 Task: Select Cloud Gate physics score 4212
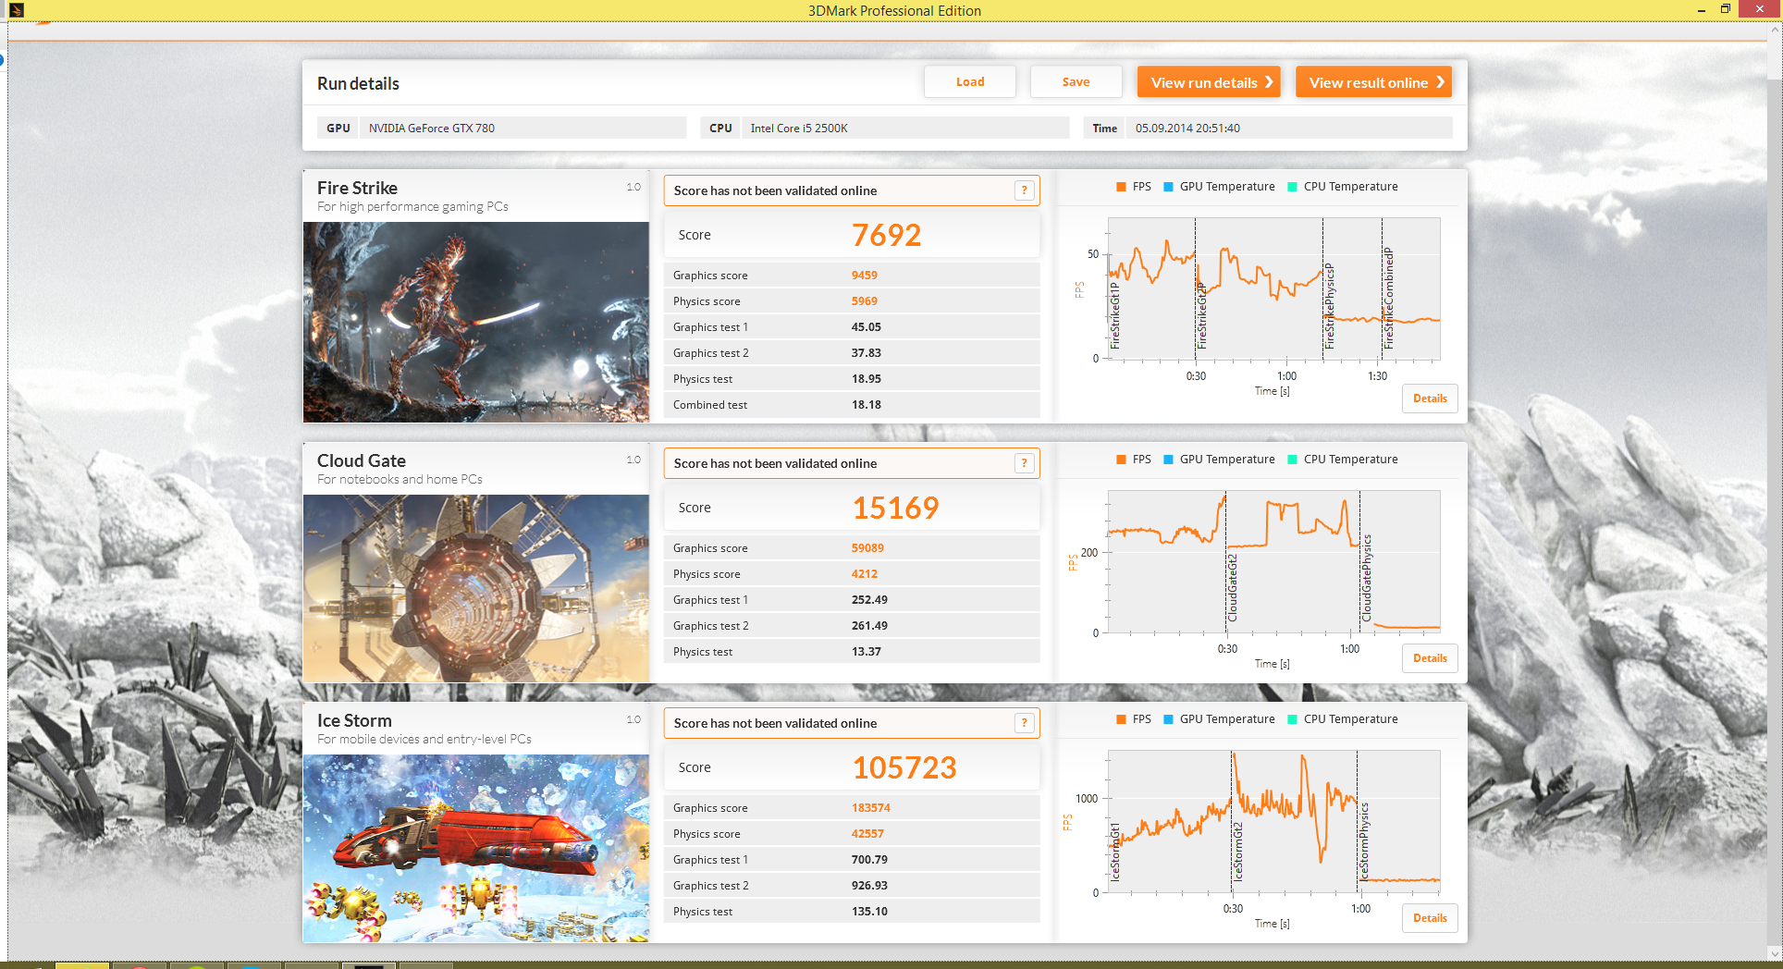click(x=864, y=574)
